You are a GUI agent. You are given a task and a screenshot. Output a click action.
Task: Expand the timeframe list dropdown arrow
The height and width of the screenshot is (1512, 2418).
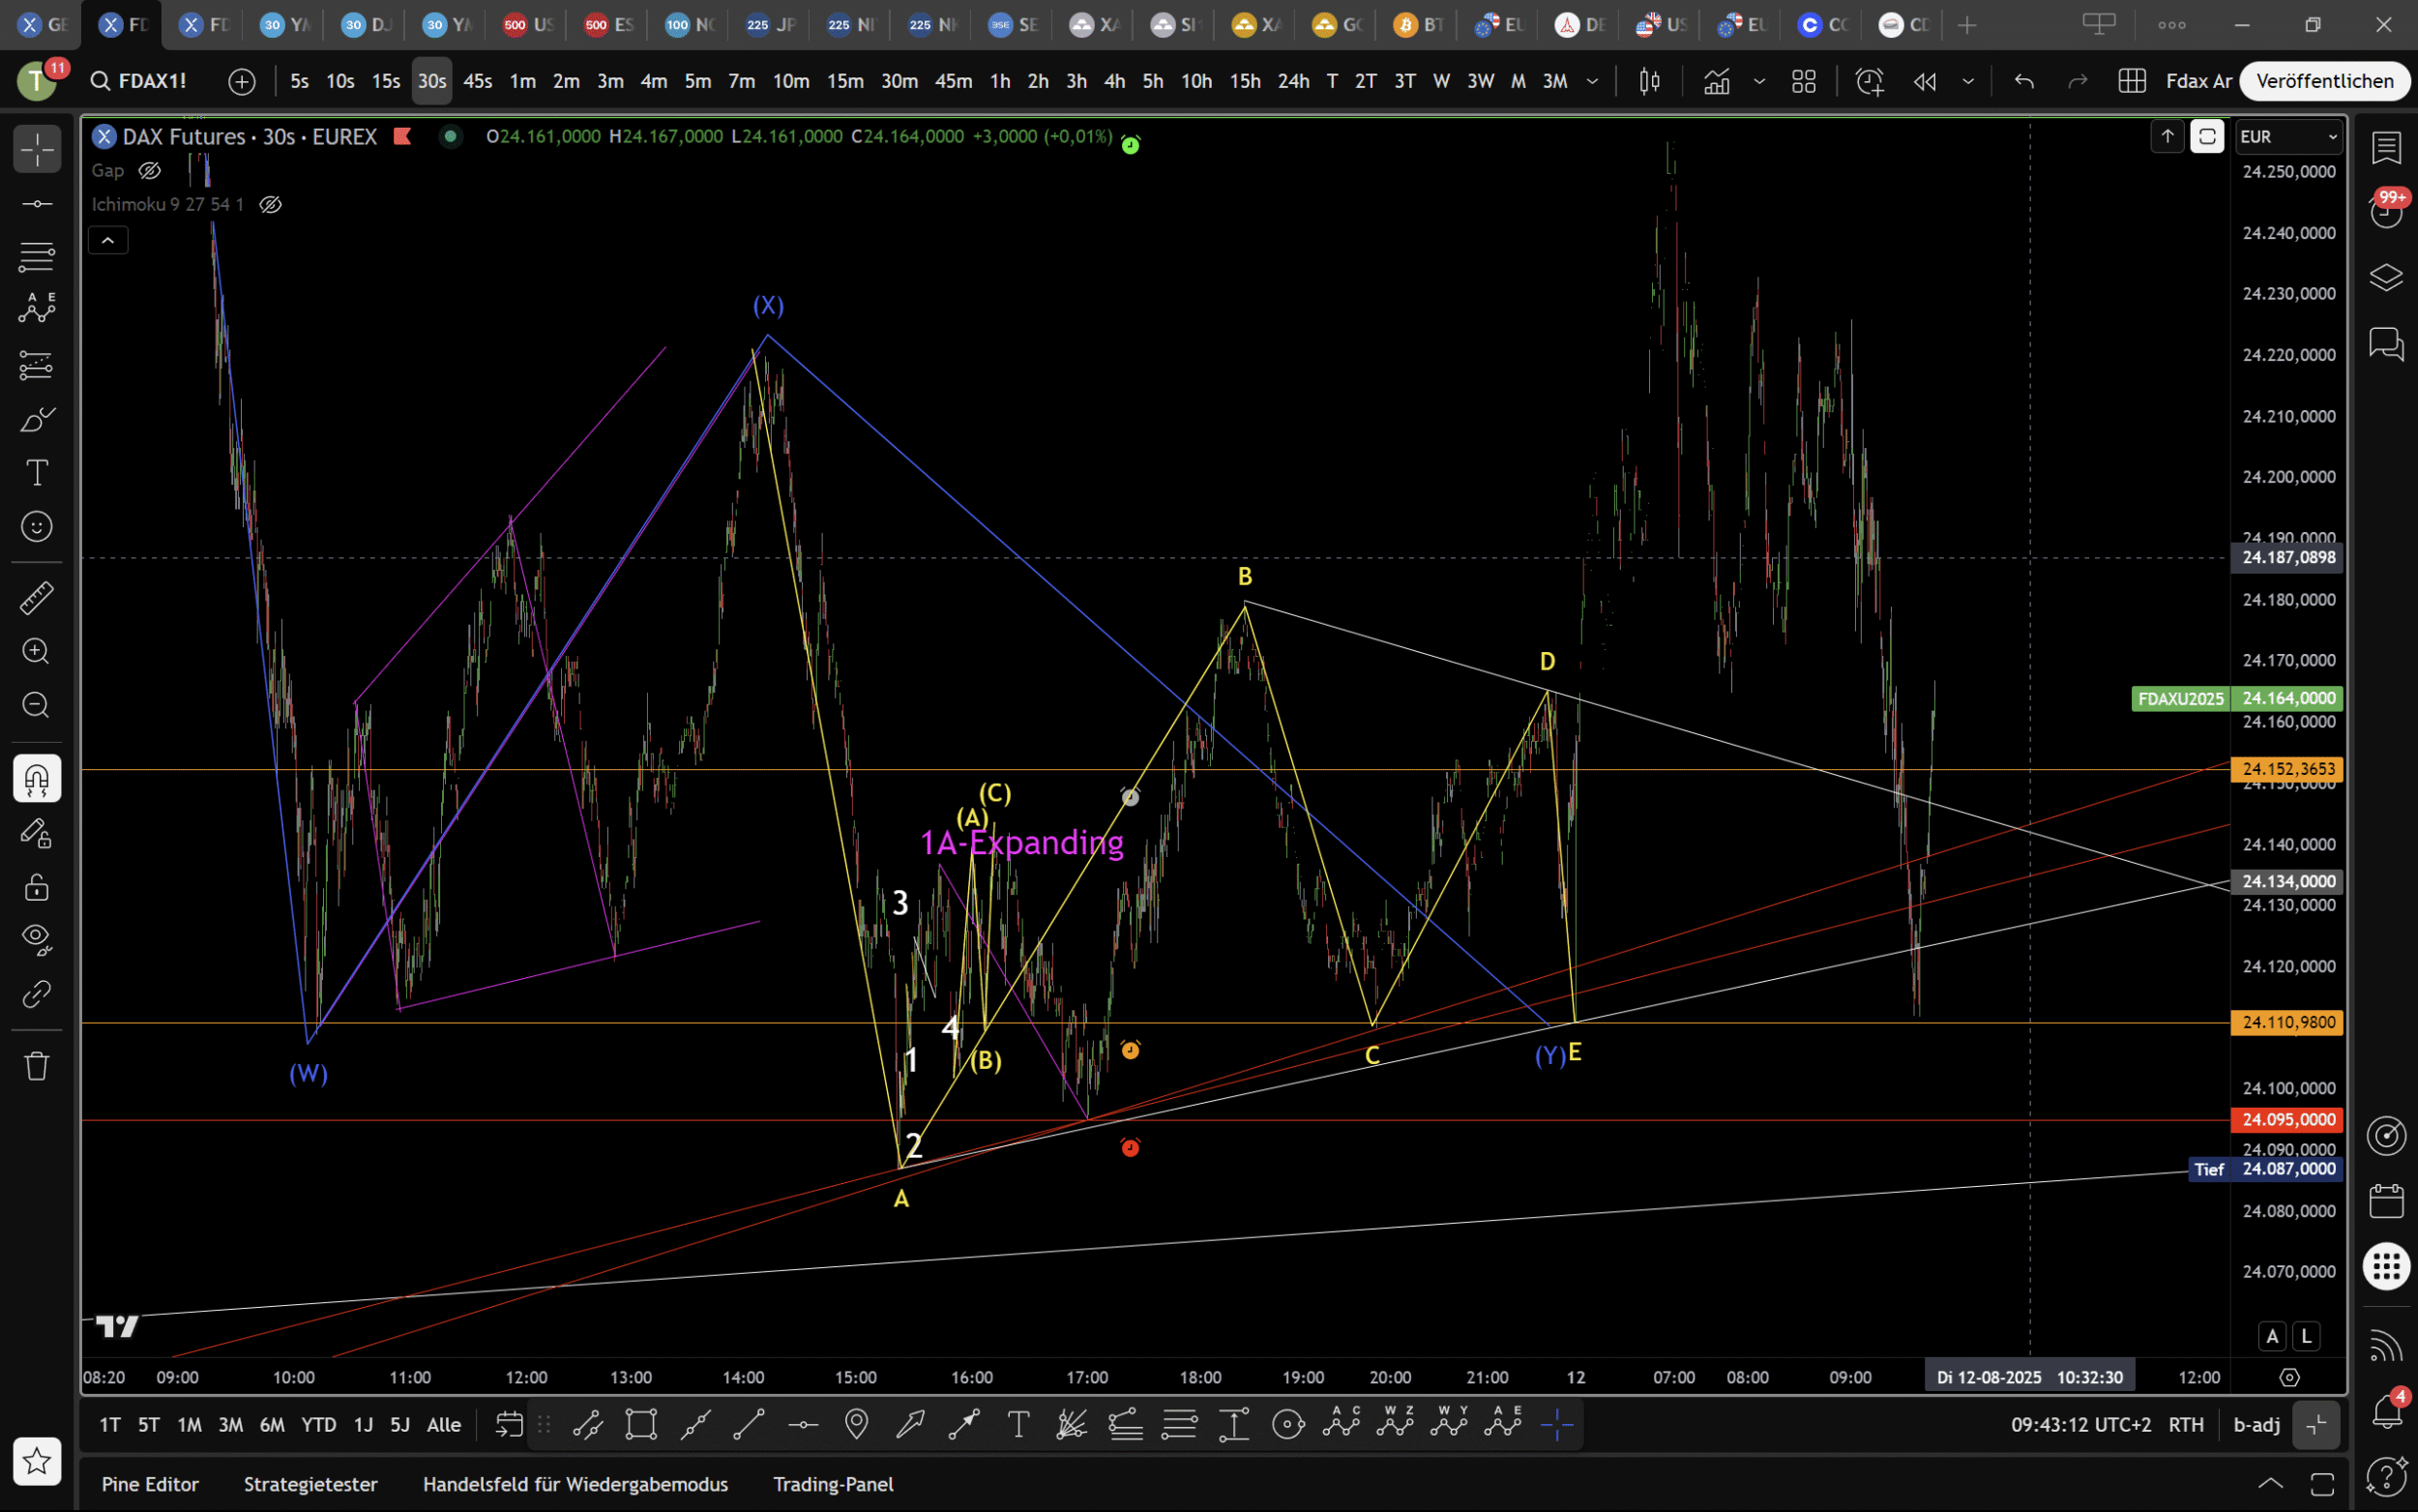(x=1592, y=81)
